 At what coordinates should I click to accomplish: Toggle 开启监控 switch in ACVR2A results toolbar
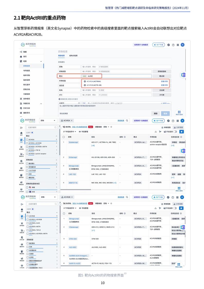[x=175, y=132]
